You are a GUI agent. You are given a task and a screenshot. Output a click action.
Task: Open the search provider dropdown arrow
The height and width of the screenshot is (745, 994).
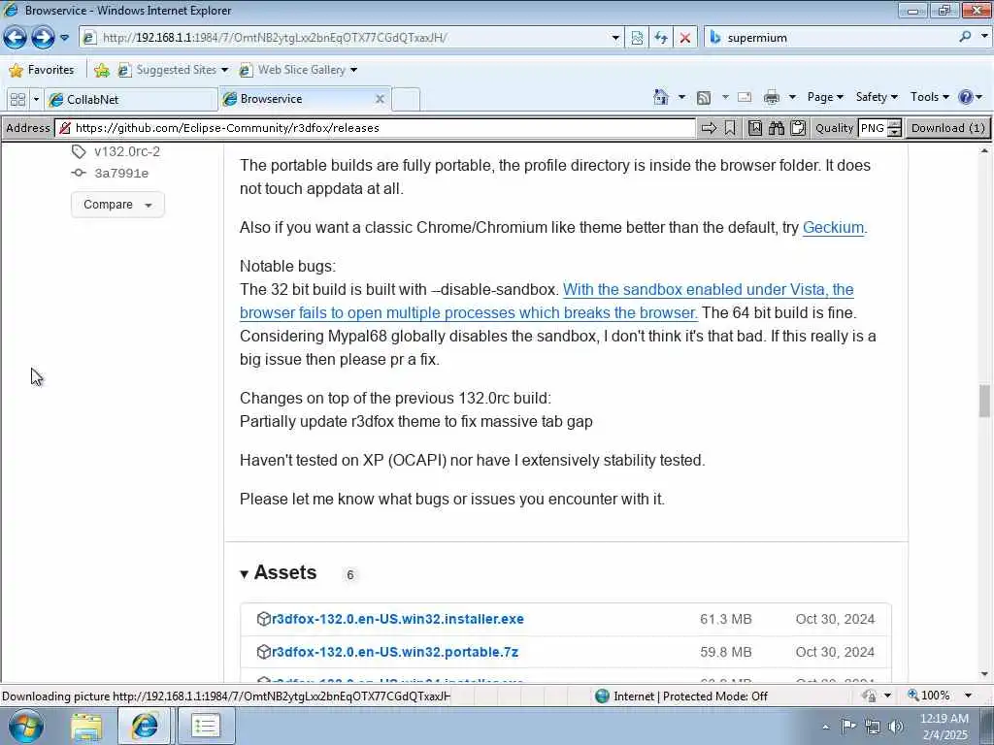(984, 37)
